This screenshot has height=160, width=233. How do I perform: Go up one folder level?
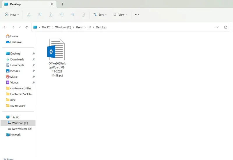click(27, 27)
